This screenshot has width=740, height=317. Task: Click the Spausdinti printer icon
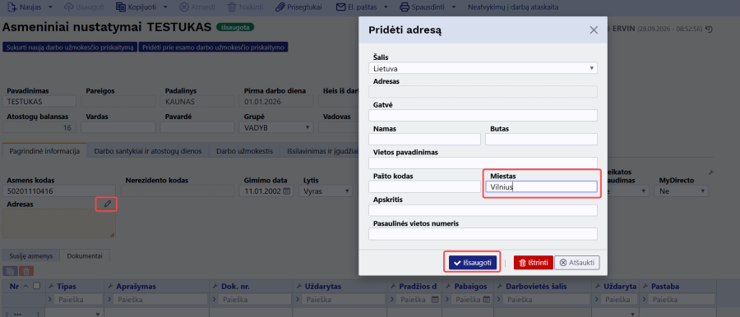click(405, 7)
